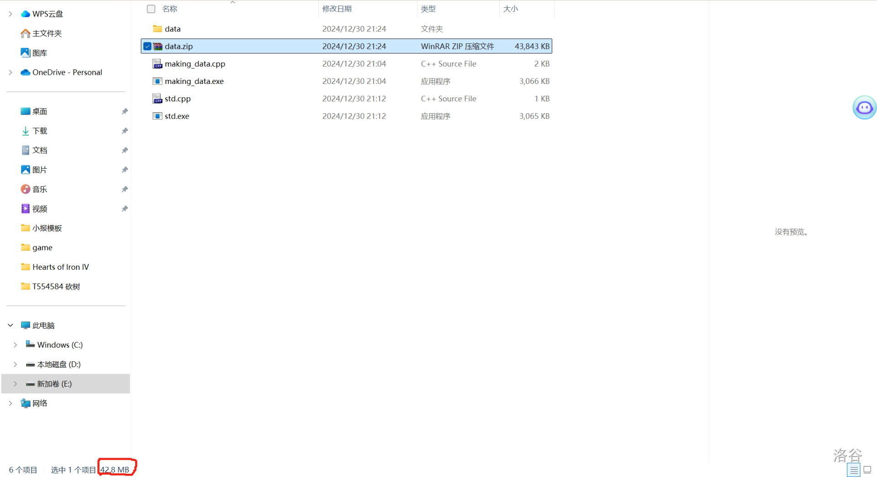Open the Hearts of Iron IV folder

click(60, 267)
